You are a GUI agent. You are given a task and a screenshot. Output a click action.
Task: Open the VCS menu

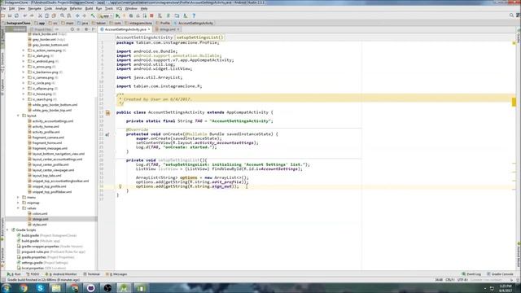(x=119, y=8)
